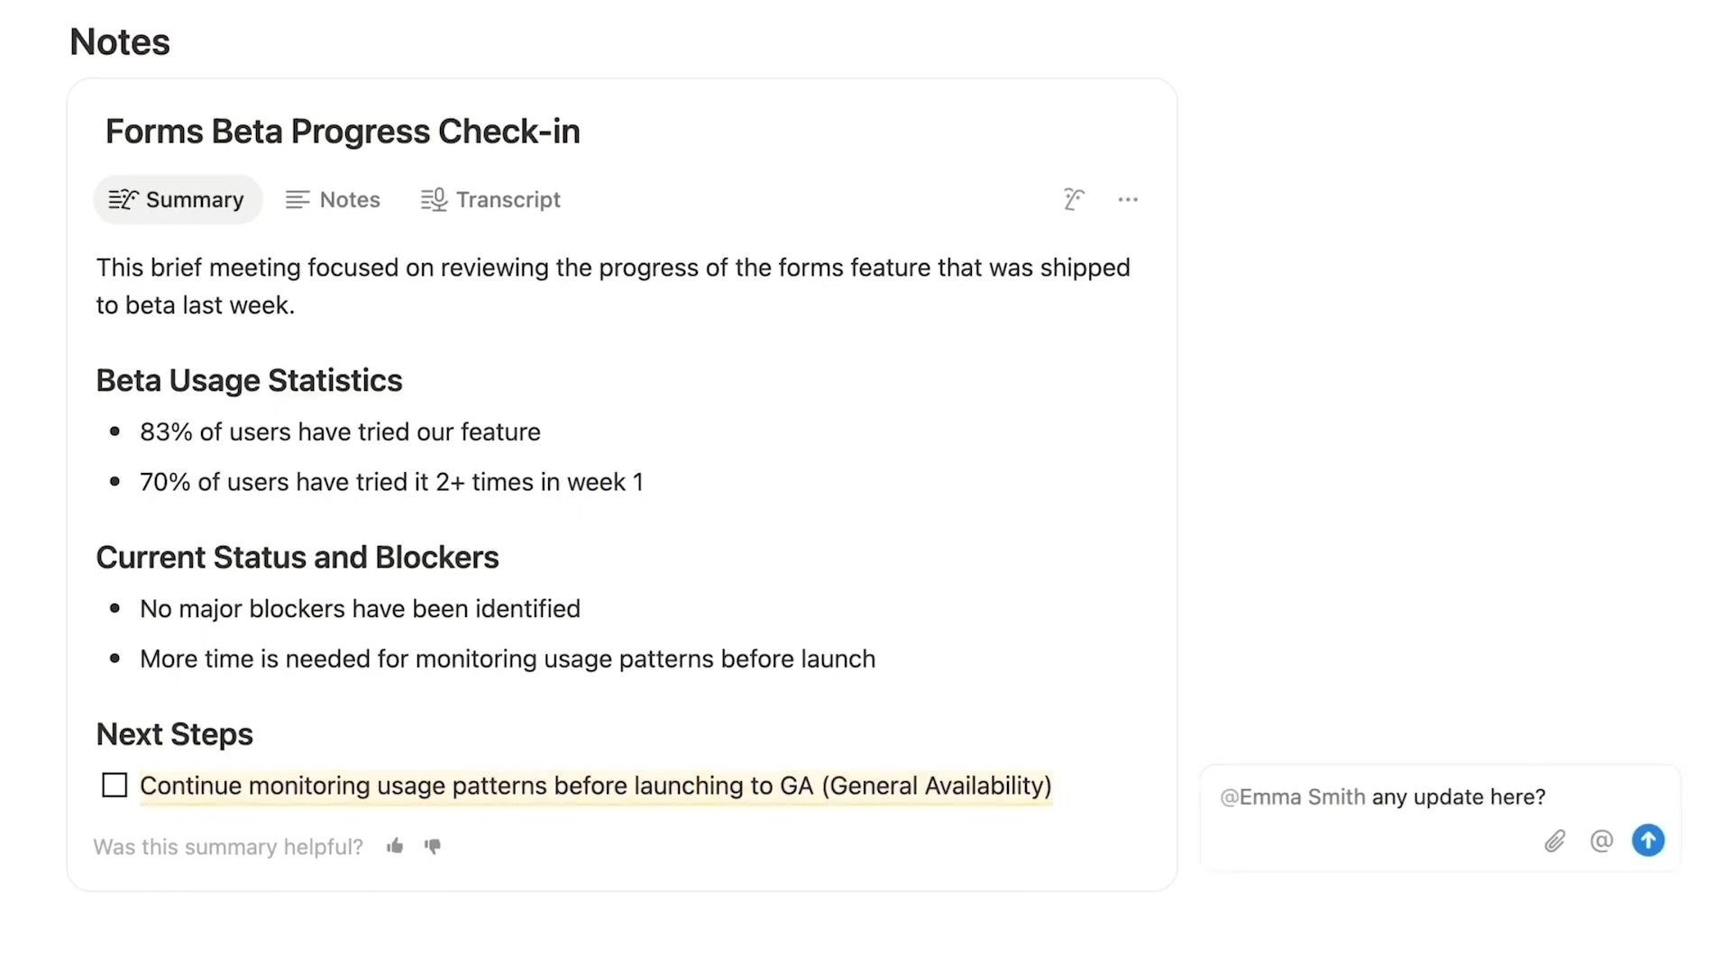Open the Summary tab
The width and height of the screenshot is (1731, 973).
pos(178,199)
